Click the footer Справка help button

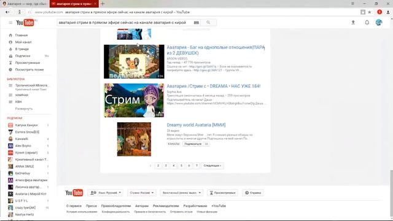253,193
